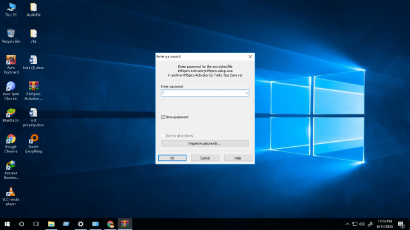Open volume control tray icon
Image resolution: width=410 pixels, height=230 pixels.
tap(362, 224)
